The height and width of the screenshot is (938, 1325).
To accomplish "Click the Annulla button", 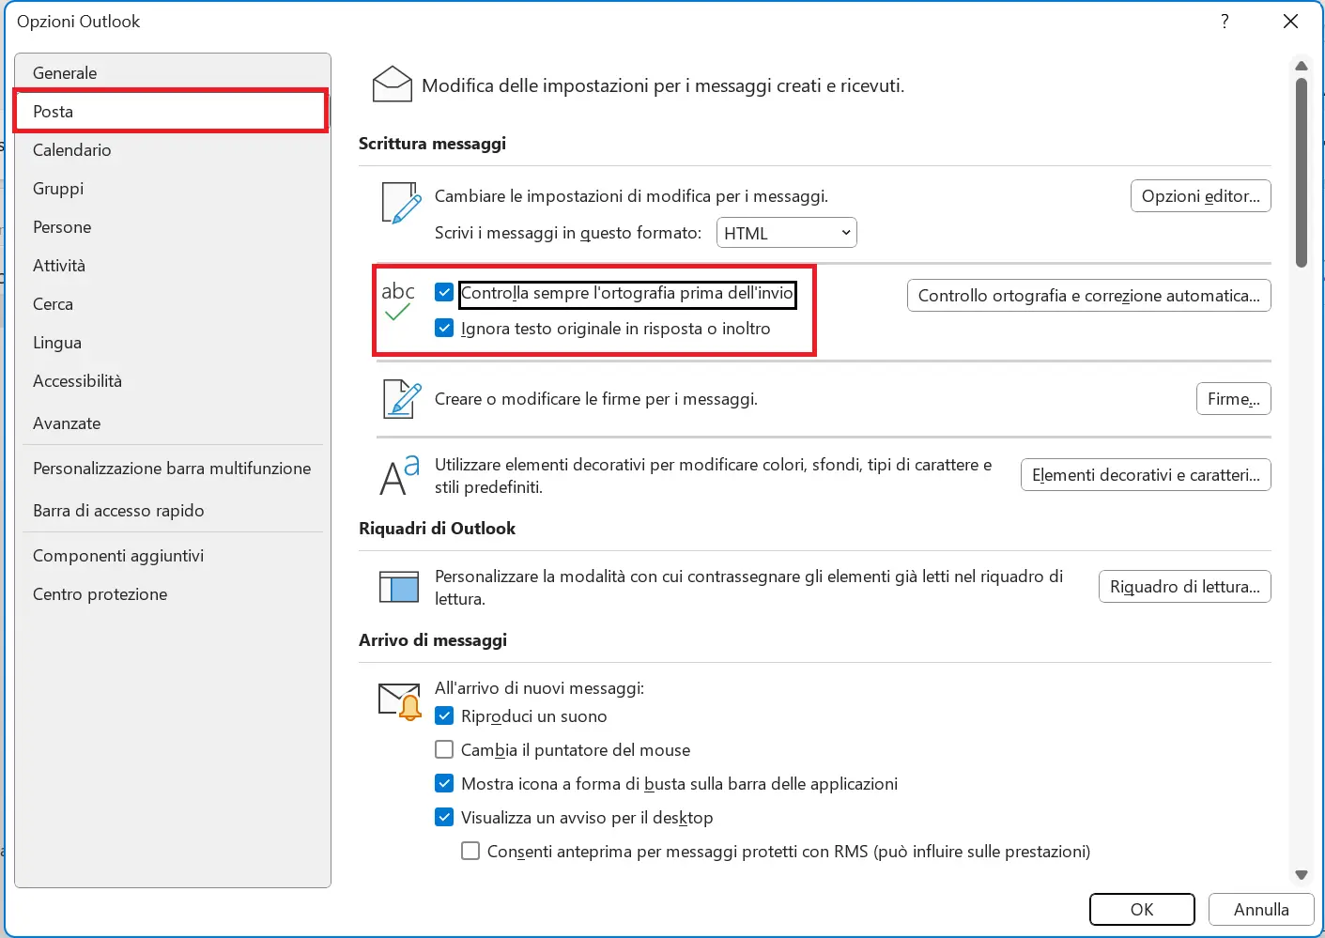I will click(1261, 909).
